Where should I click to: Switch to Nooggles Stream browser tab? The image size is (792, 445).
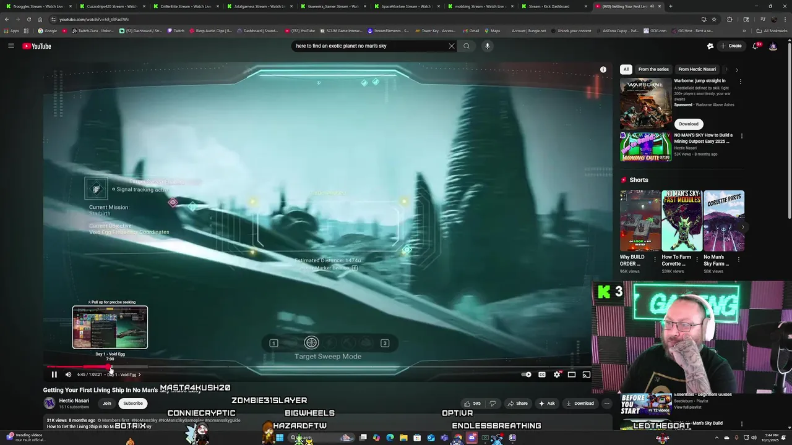pyautogui.click(x=38, y=6)
